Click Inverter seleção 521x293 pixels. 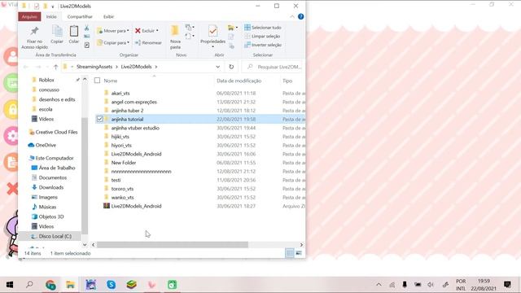pyautogui.click(x=263, y=45)
